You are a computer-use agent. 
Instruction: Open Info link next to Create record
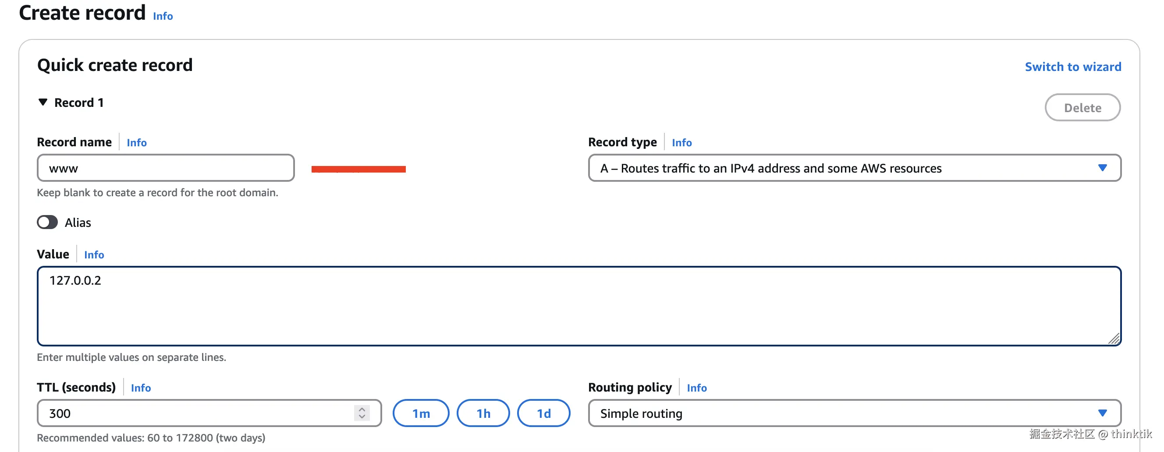pyautogui.click(x=163, y=16)
